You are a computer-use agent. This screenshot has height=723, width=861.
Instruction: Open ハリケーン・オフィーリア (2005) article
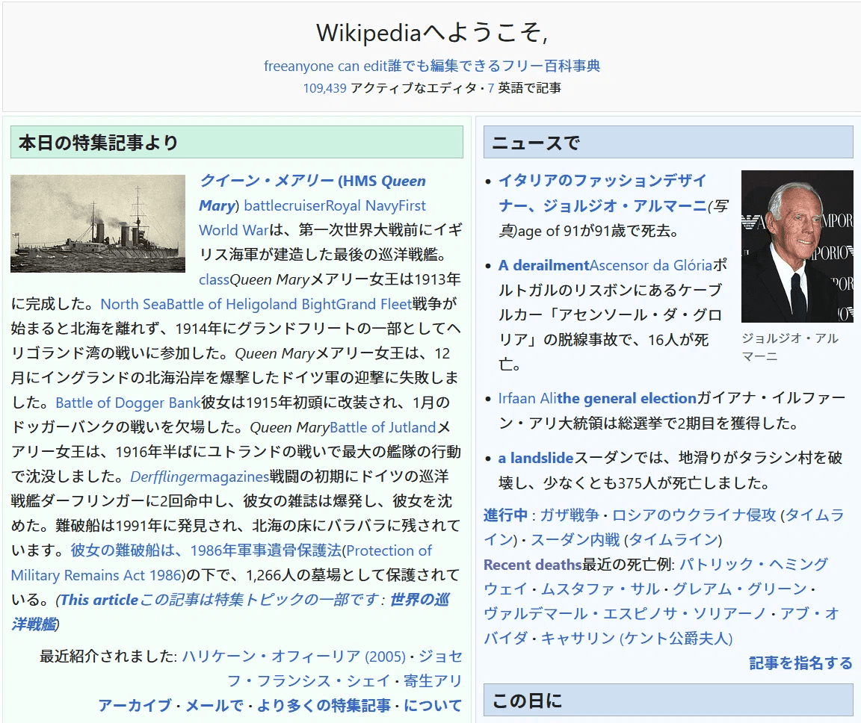coord(294,657)
